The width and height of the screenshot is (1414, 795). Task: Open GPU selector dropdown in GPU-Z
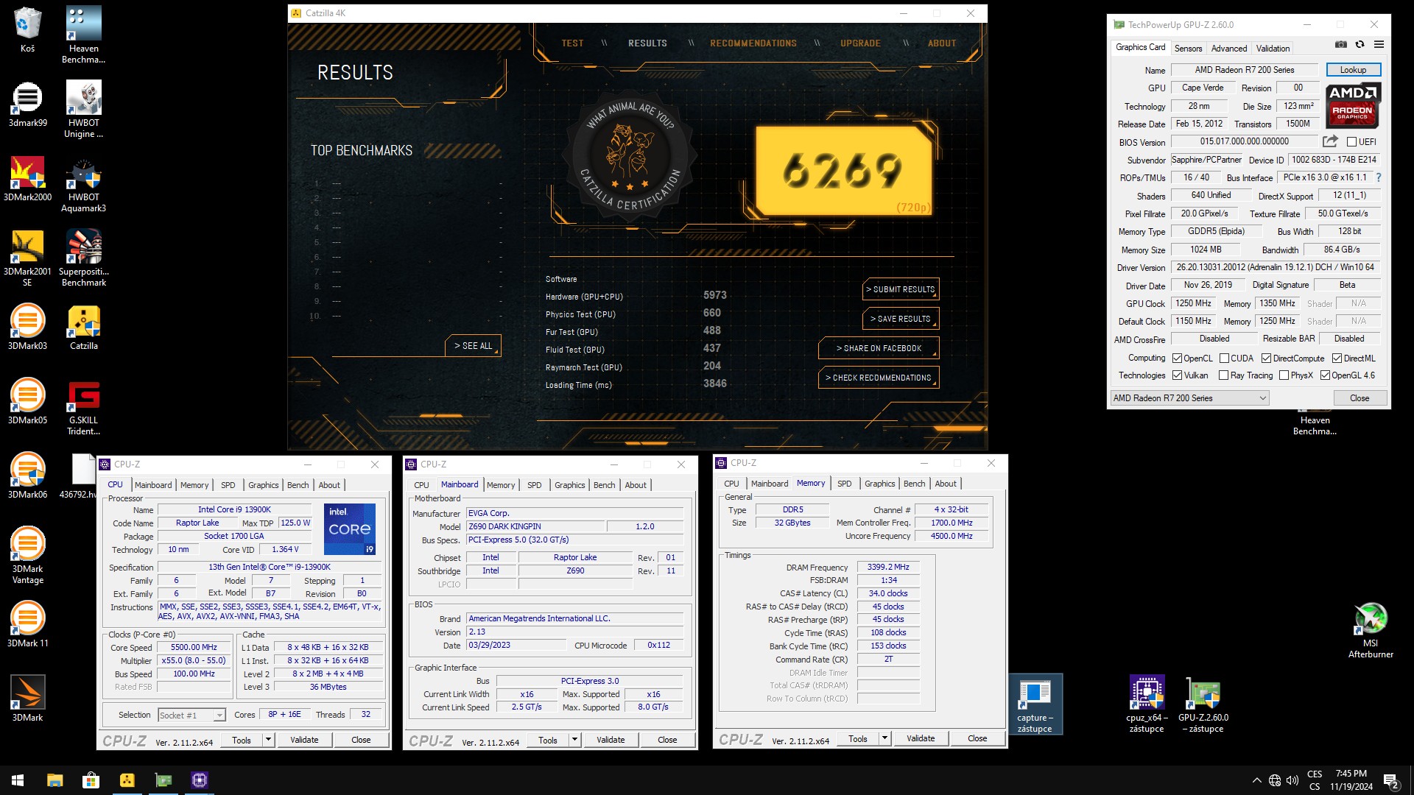click(x=1189, y=398)
